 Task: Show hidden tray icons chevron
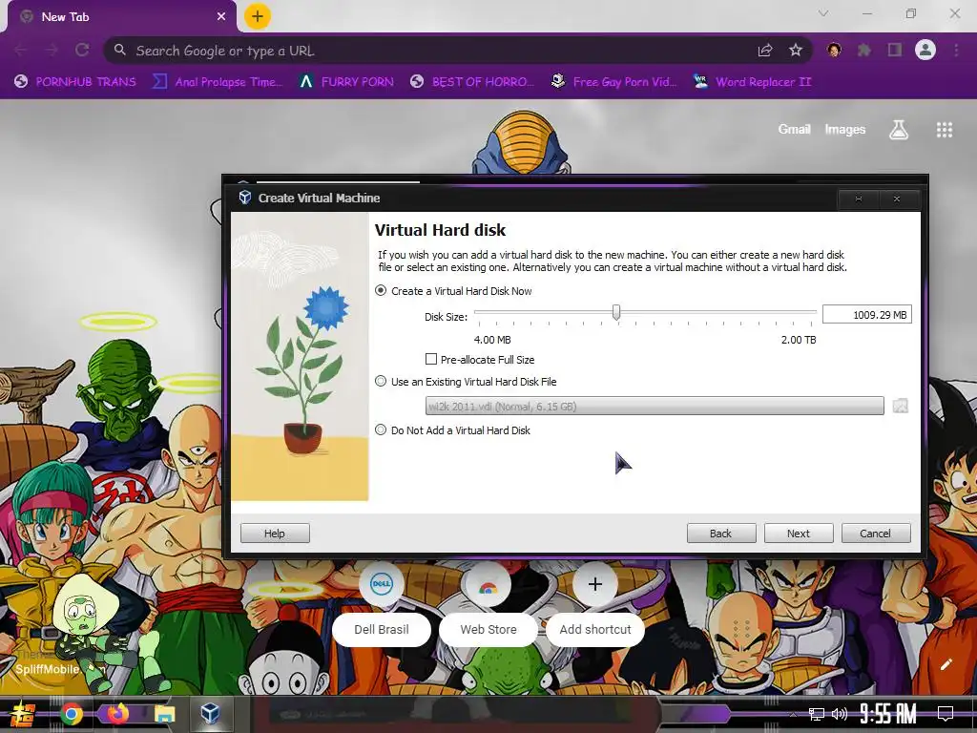pyautogui.click(x=793, y=715)
